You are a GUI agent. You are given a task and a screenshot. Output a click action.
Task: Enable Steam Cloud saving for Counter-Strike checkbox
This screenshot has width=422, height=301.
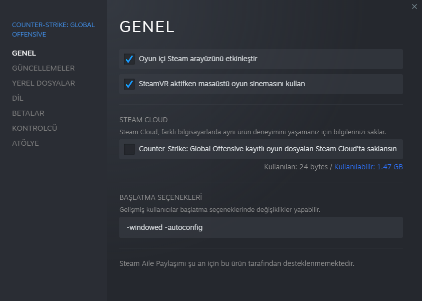point(129,149)
